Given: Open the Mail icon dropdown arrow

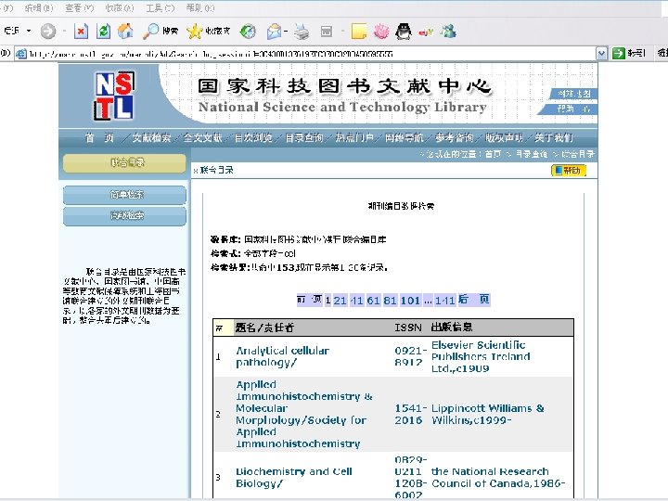Looking at the screenshot, I should point(286,32).
